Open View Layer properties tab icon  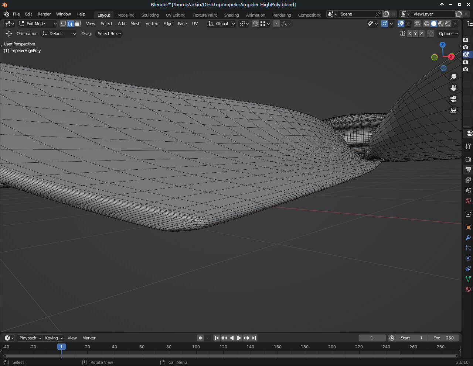click(x=468, y=180)
